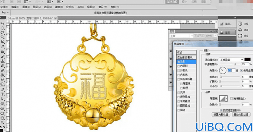Toggle the 图层挖空投影 checkbox
The height and width of the screenshot is (132, 253).
point(221,110)
